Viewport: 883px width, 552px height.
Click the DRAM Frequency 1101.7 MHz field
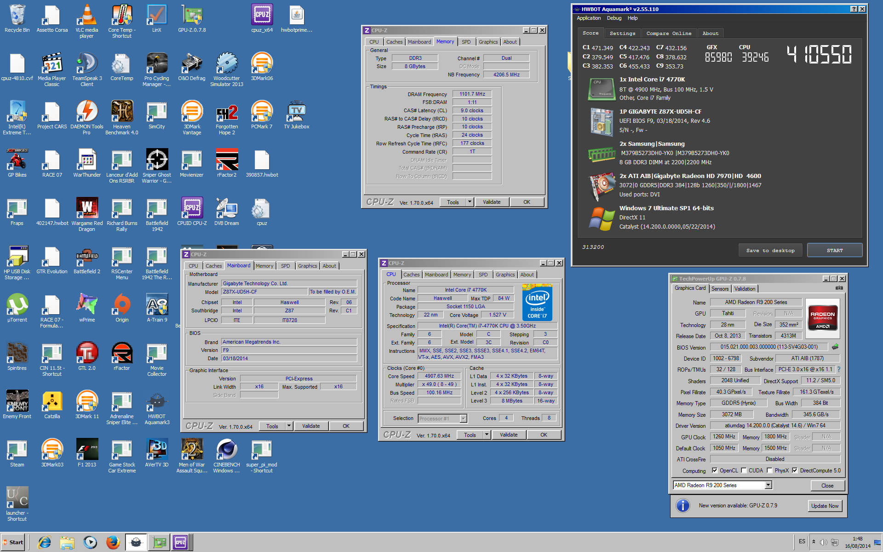(472, 94)
